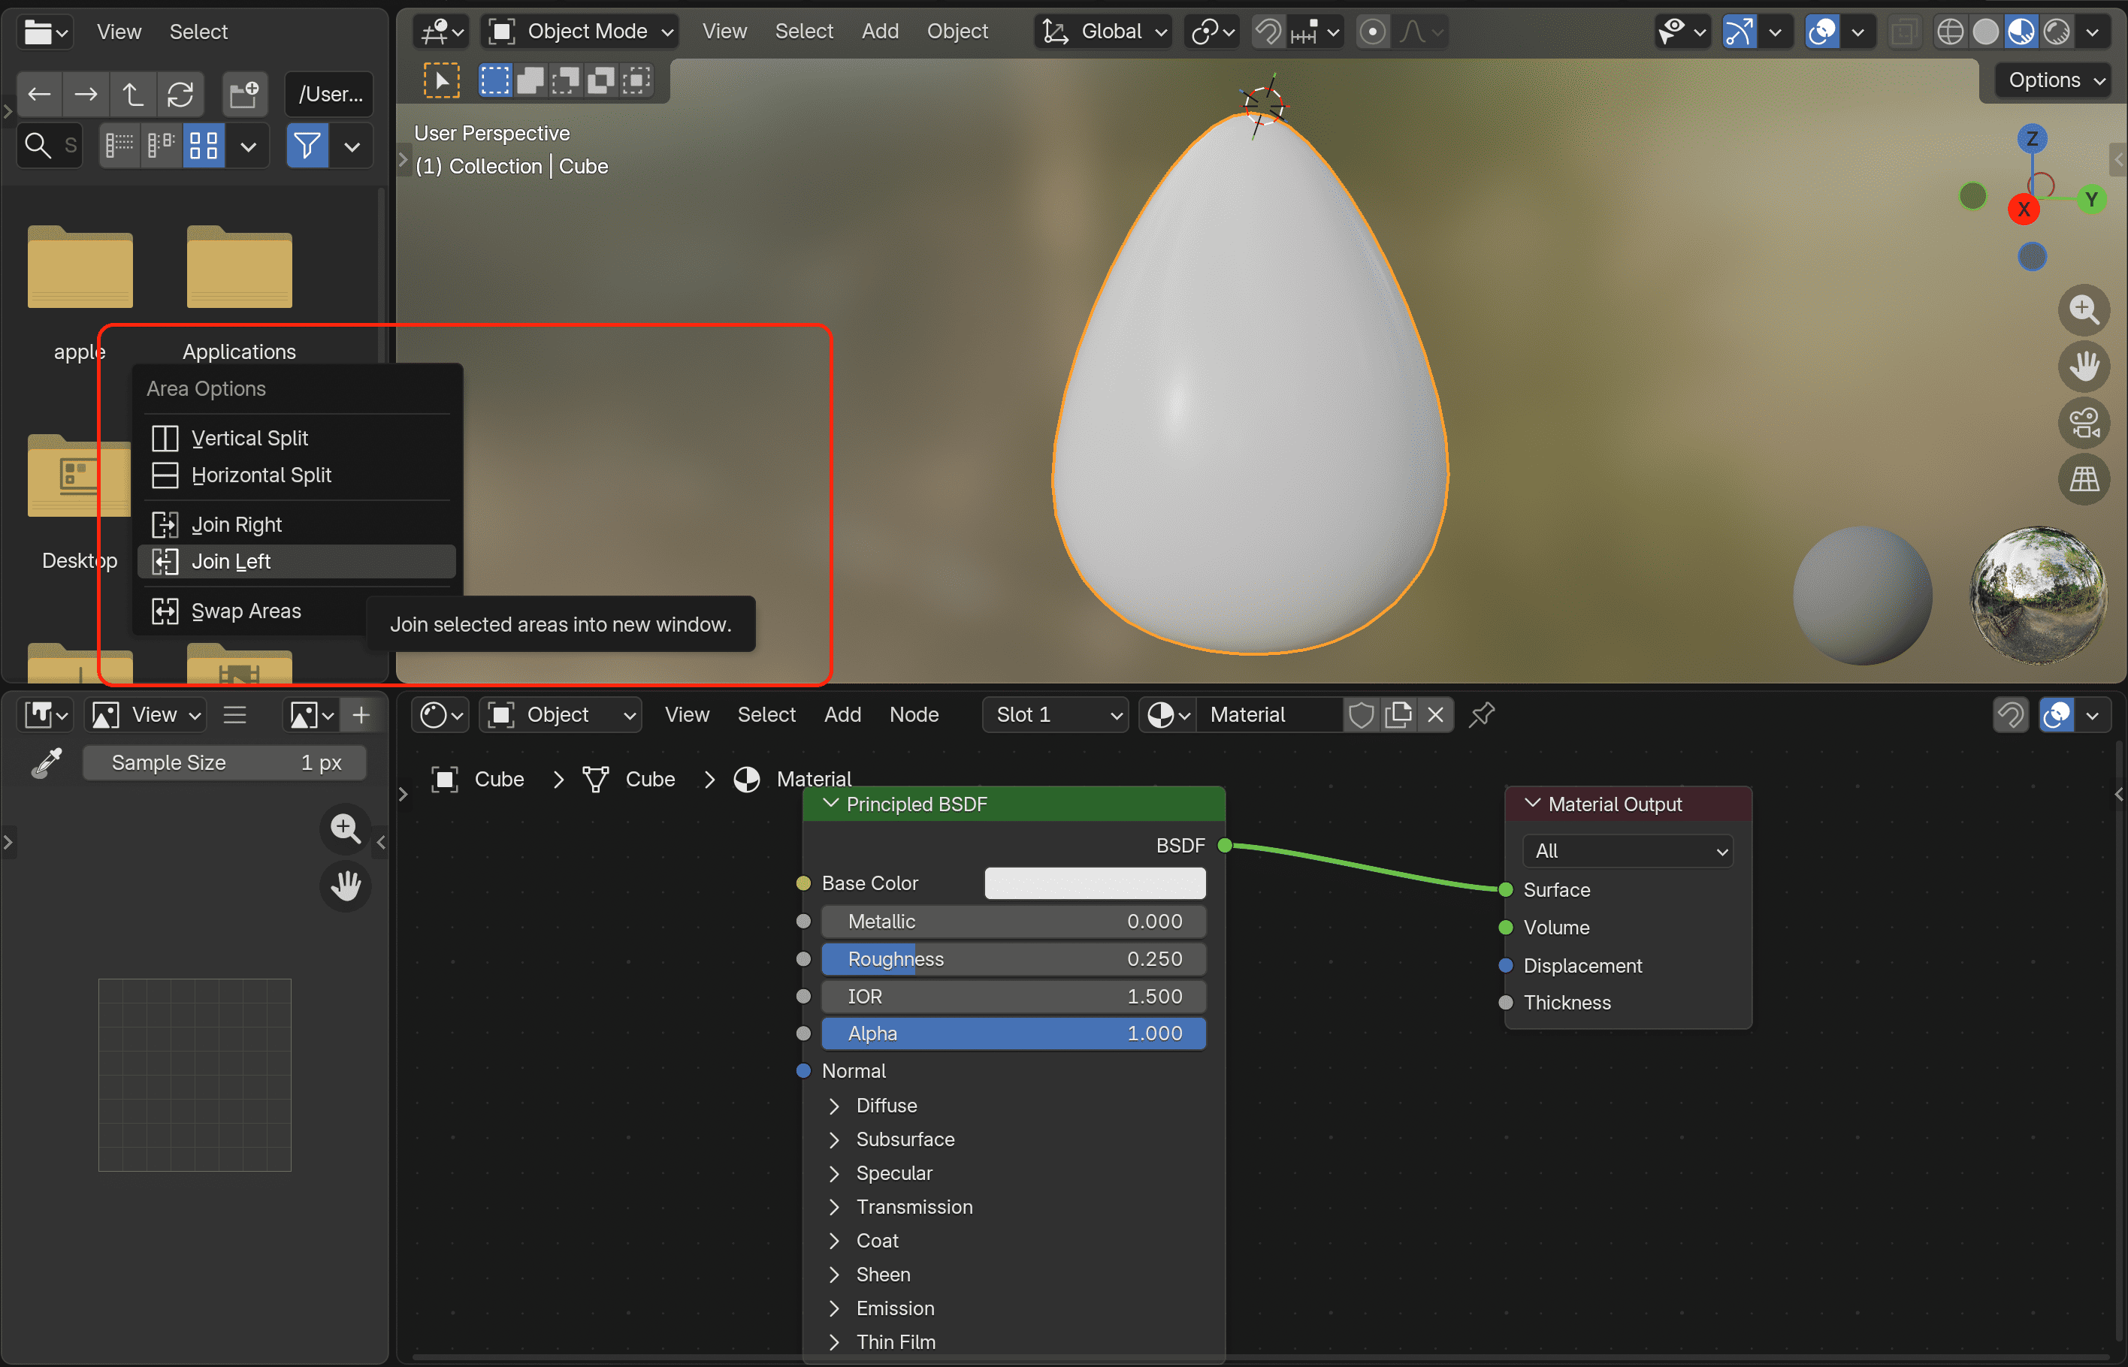The width and height of the screenshot is (2128, 1367).
Task: Open the Slot 1 material slot dropdown
Action: click(1056, 714)
